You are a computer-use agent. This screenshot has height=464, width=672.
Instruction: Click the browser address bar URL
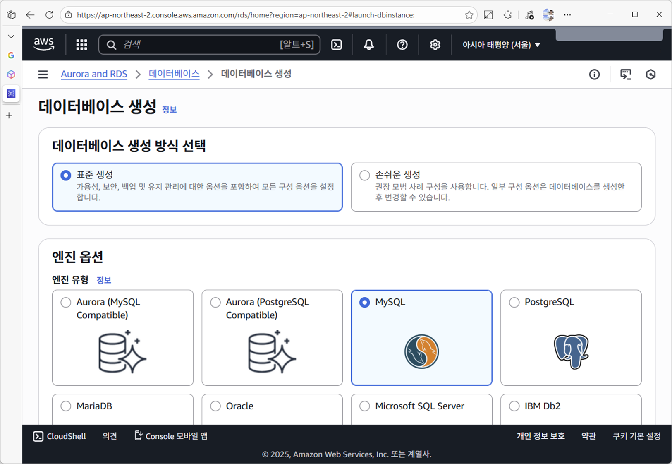pos(246,15)
